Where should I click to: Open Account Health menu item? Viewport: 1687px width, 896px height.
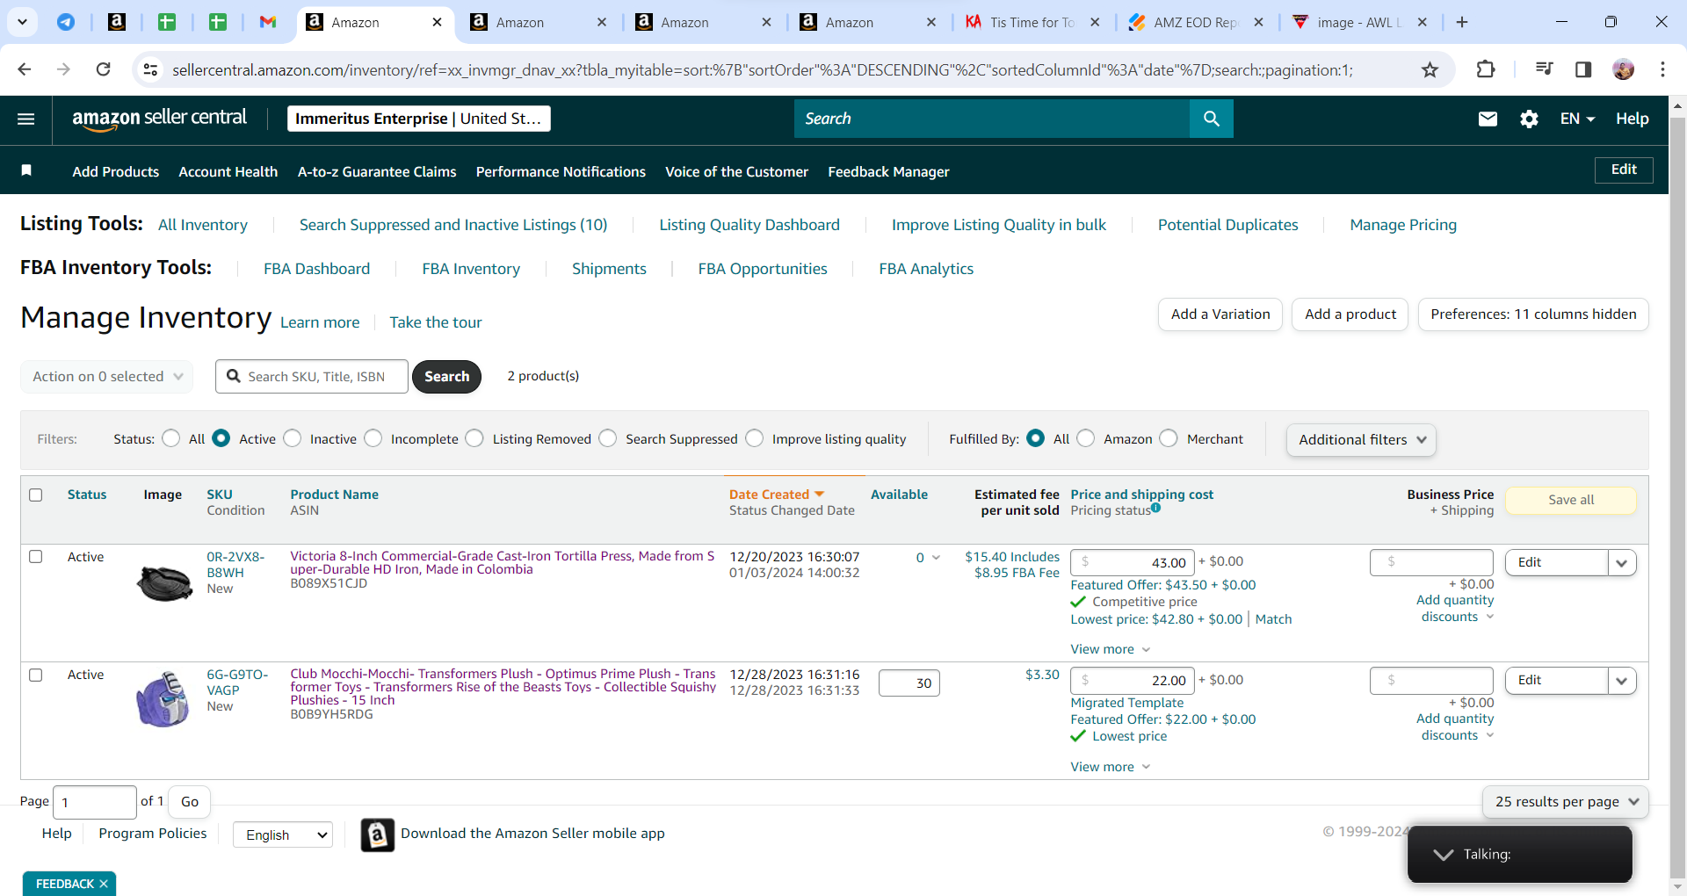click(228, 171)
